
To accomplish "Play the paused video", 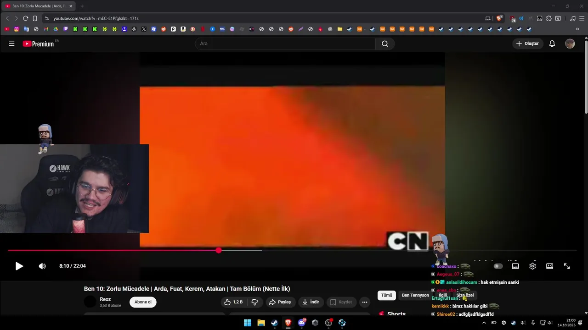I will [19, 266].
